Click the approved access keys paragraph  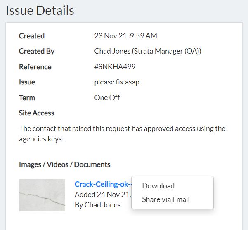pos(122,134)
